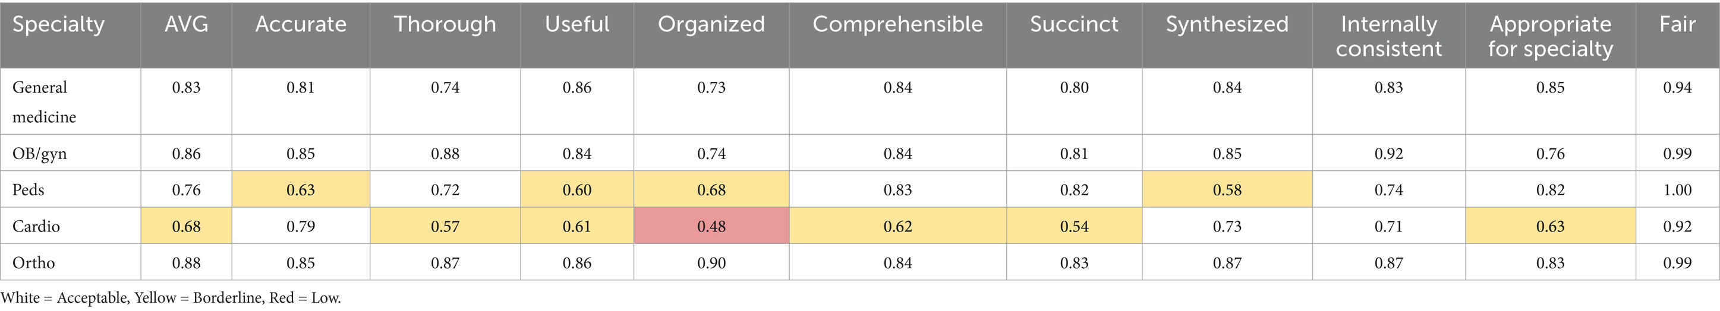Click the Ortho Organized 0.90 cell
1720x311 pixels.
(x=711, y=262)
